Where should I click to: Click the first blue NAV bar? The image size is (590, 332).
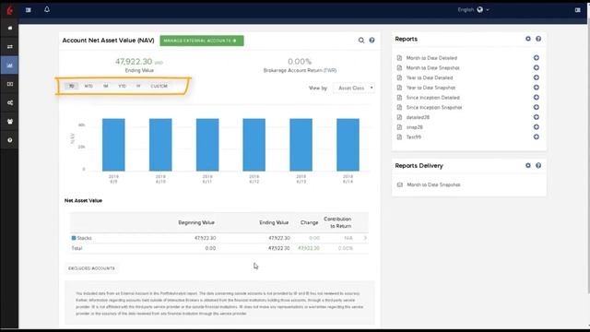(113, 145)
